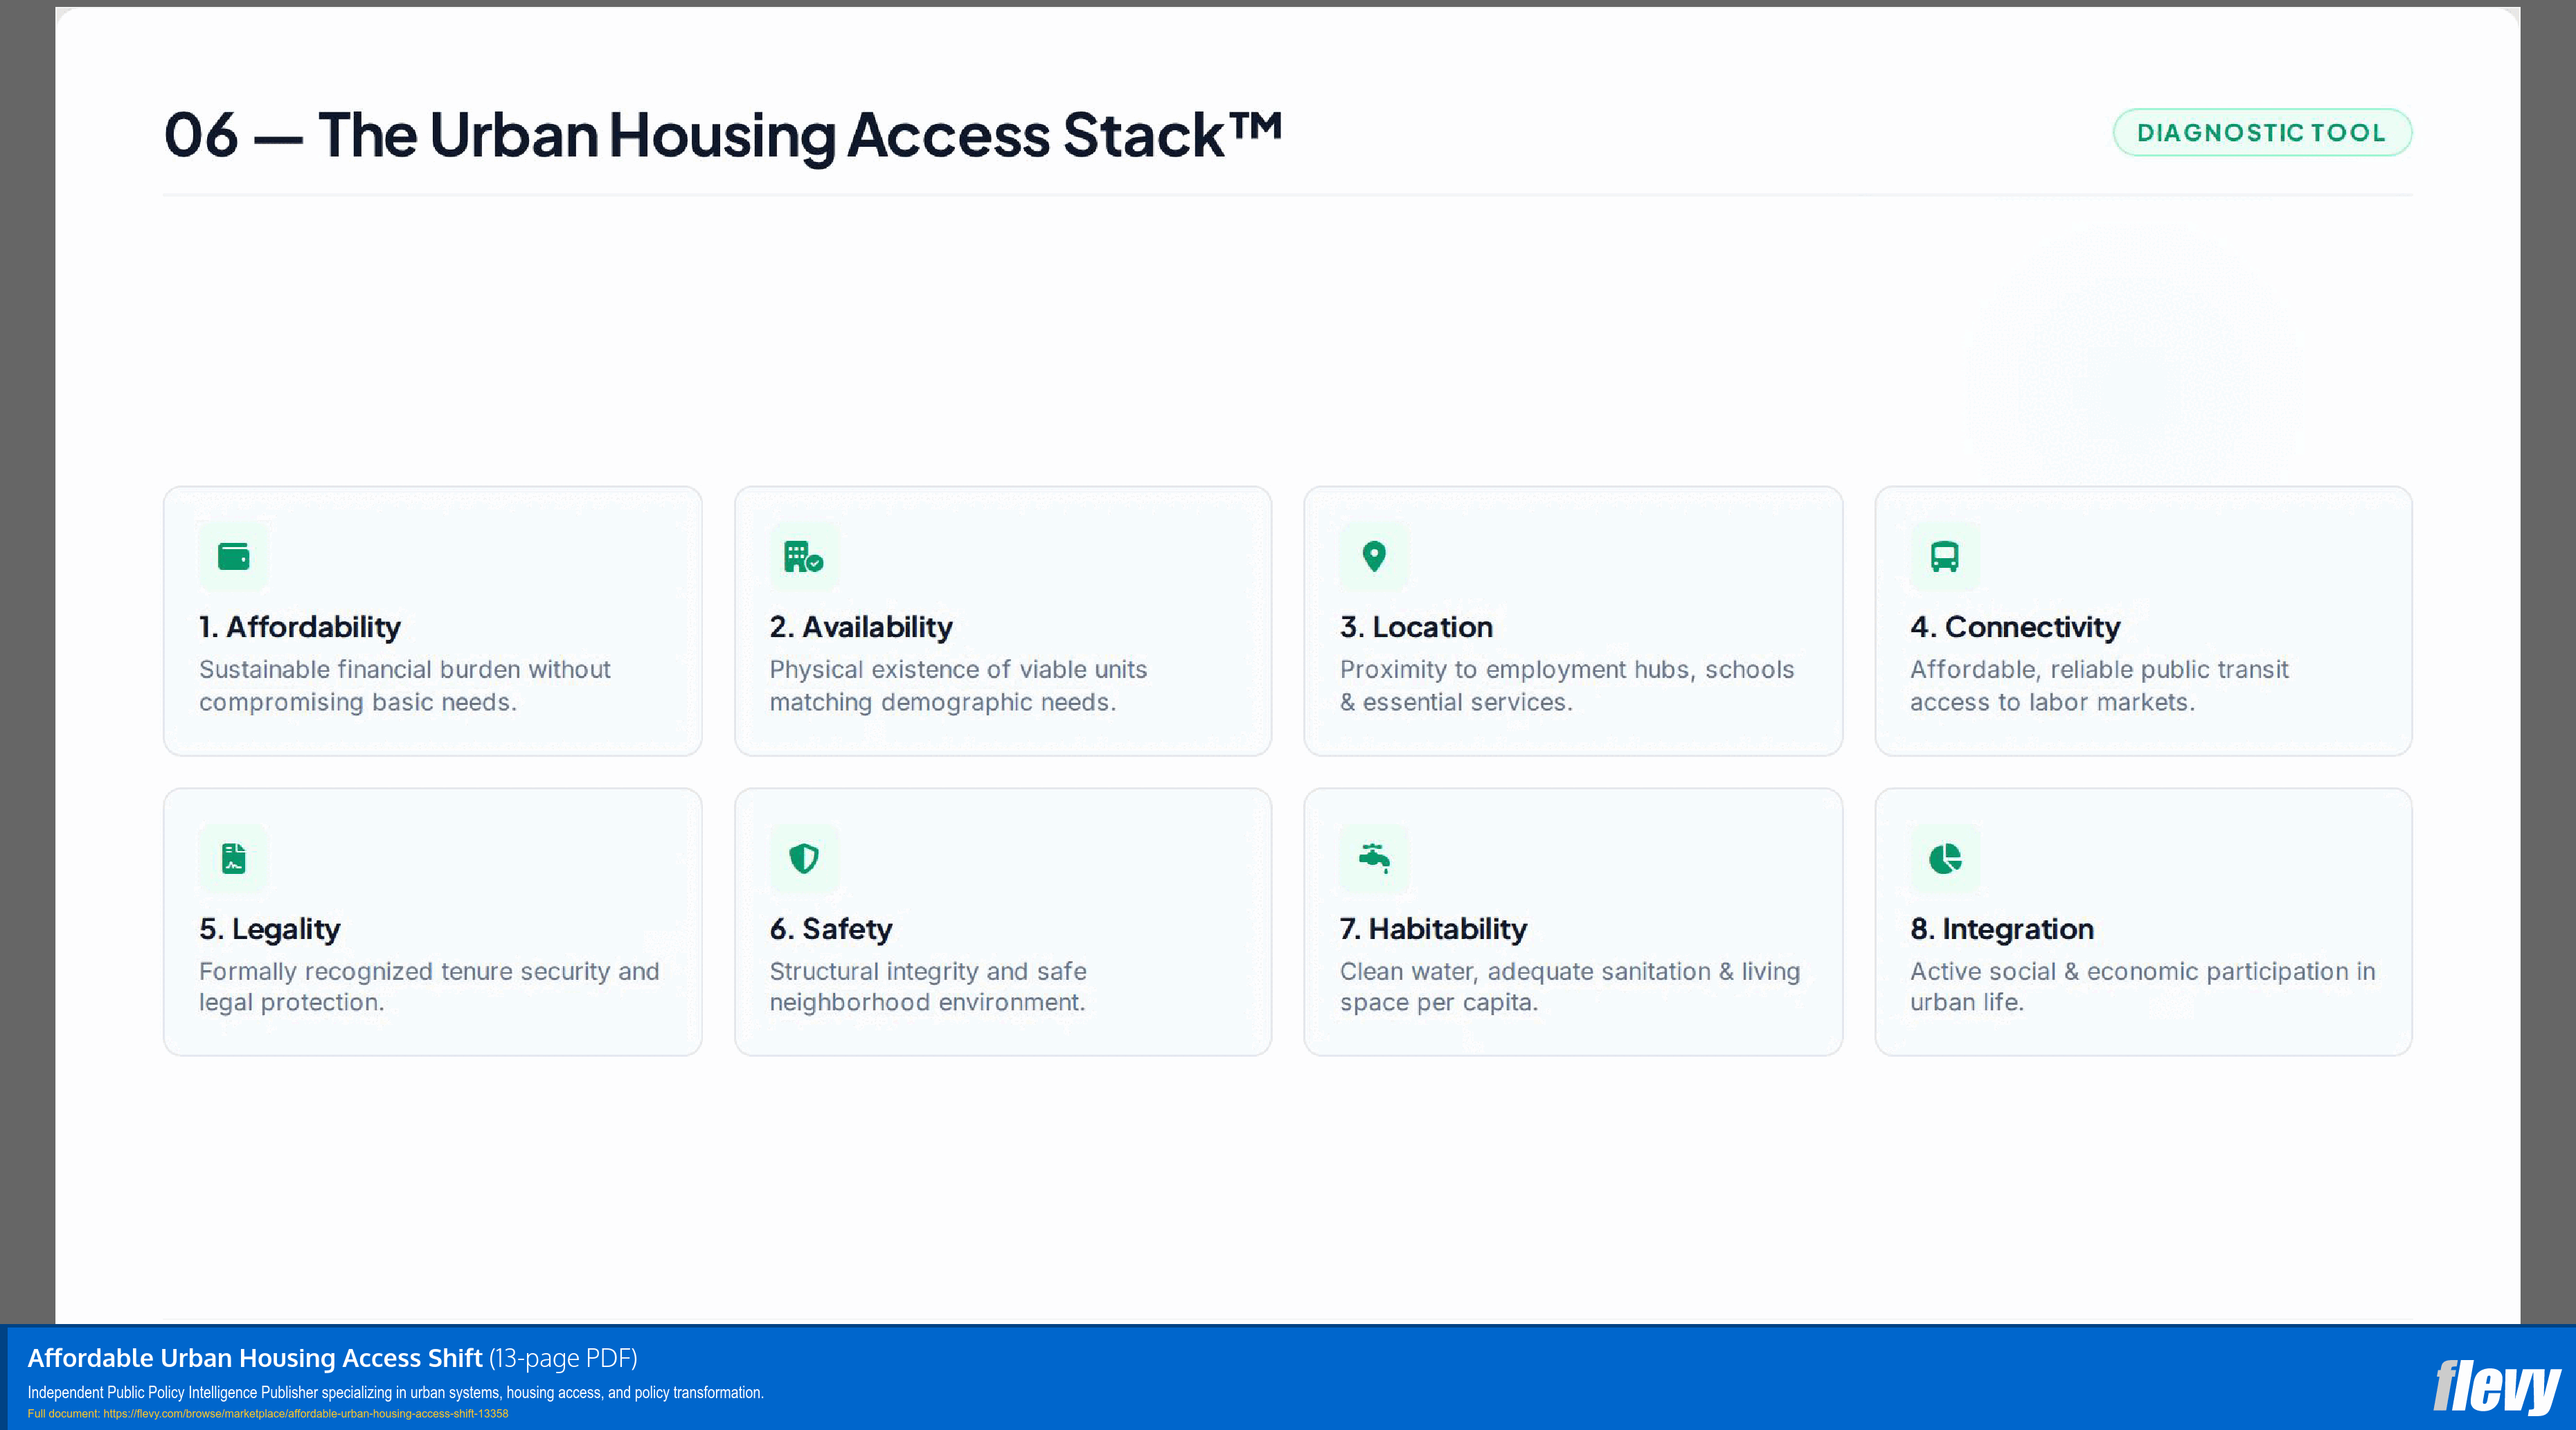Select the '2. Availability' heading
Screen dimensions: 2576x1430
pyautogui.click(x=860, y=627)
